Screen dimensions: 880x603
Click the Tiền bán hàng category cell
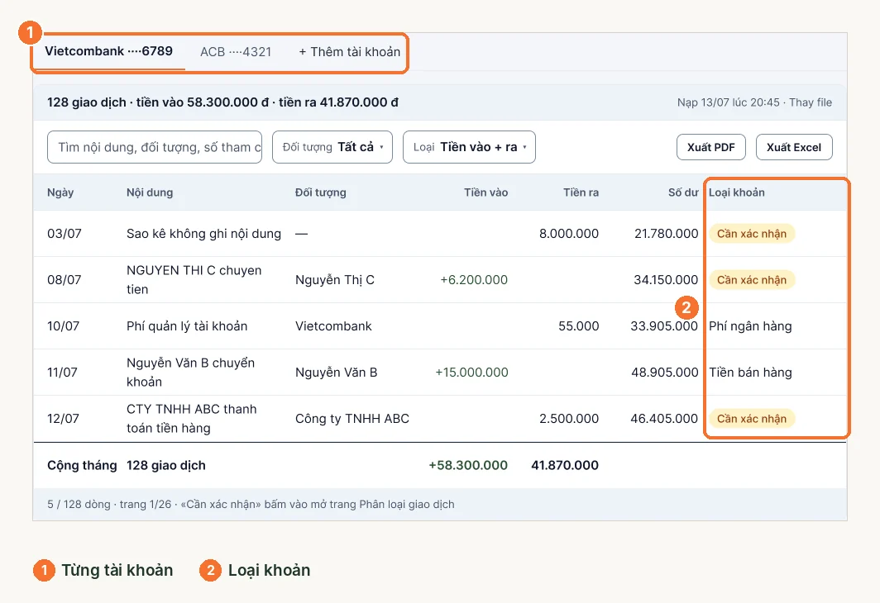750,373
